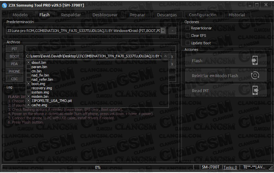Click the phone icon on Read PIT
Screen dimensions: 274x173
click(x=255, y=90)
